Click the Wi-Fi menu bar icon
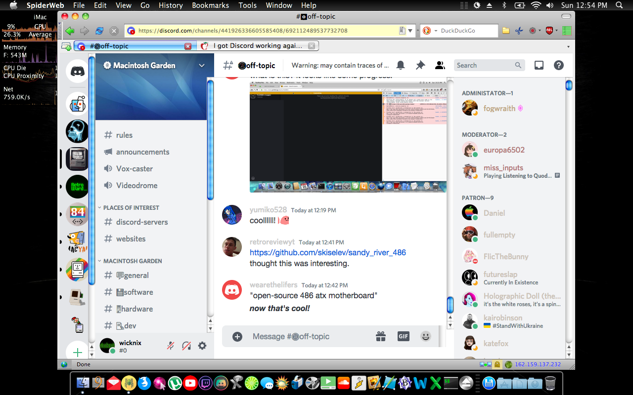 point(536,5)
